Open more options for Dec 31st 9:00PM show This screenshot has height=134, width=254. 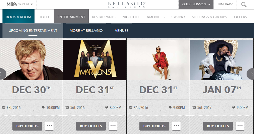(176, 126)
